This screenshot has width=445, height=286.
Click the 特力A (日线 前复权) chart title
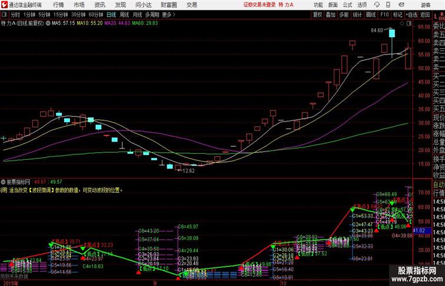tap(22, 23)
